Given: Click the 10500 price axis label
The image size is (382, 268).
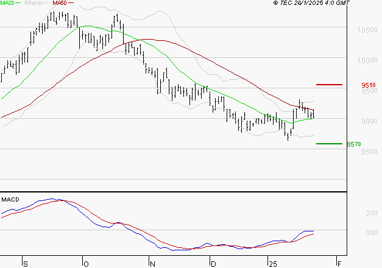Looking at the screenshot, I should coord(367,30).
